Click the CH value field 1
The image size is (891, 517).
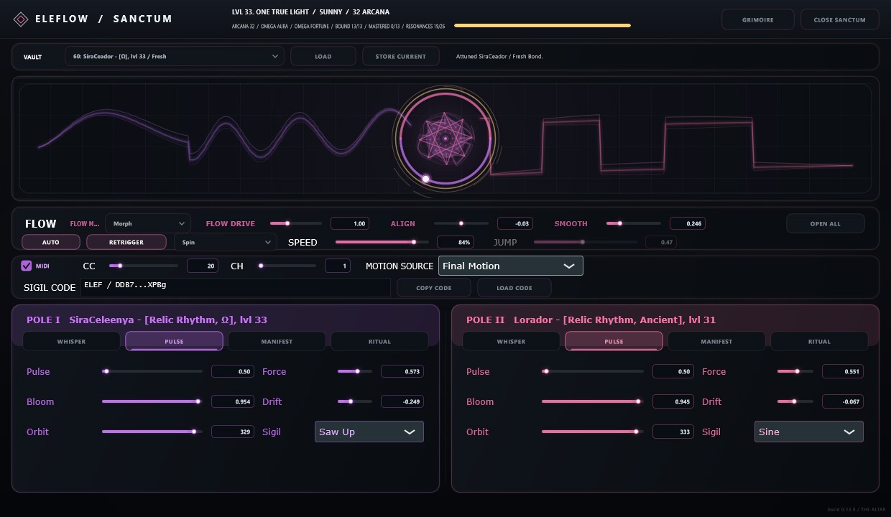point(338,266)
